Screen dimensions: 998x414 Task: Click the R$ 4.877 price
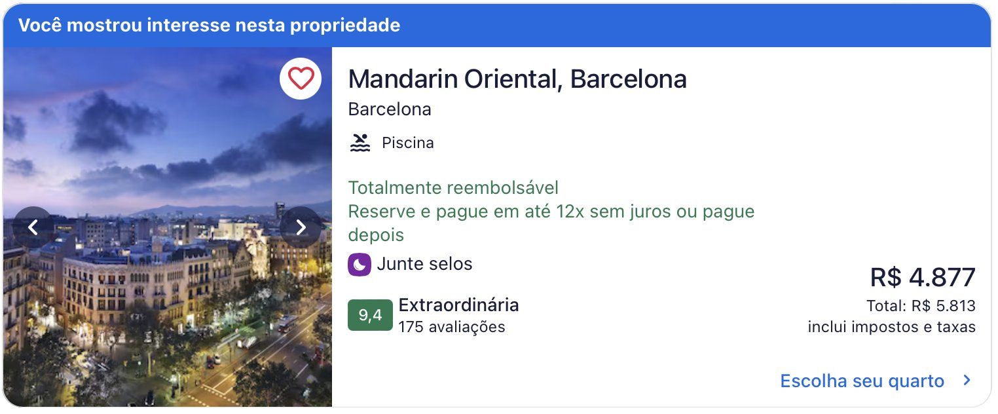[923, 277]
